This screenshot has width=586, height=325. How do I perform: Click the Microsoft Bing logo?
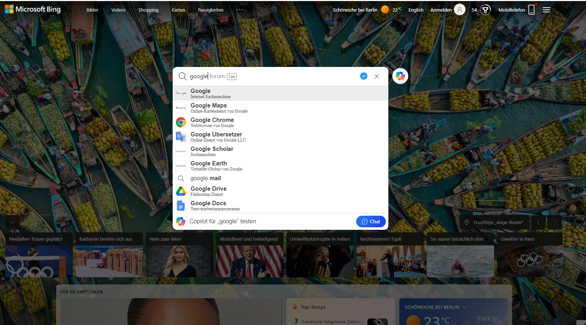33,9
